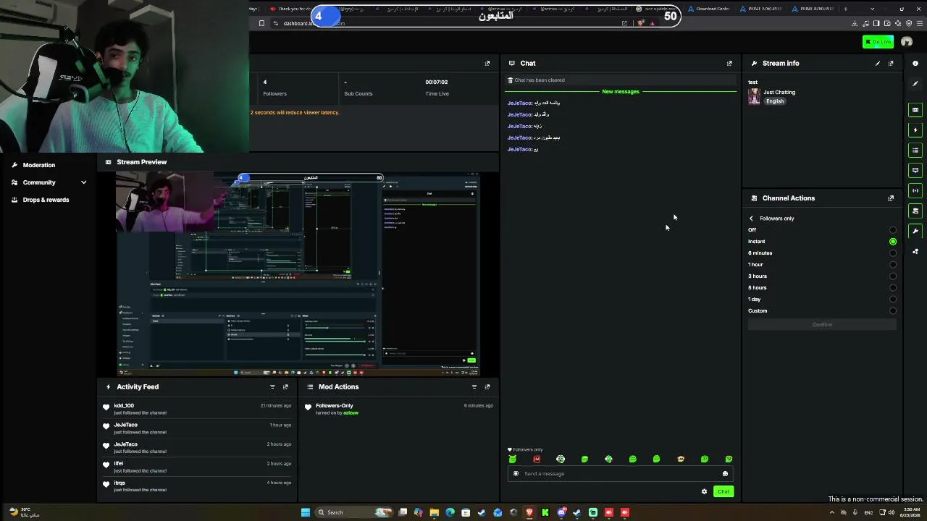The width and height of the screenshot is (927, 521).
Task: Click the lightning bolt icon in right sidebar
Action: pyautogui.click(x=915, y=130)
